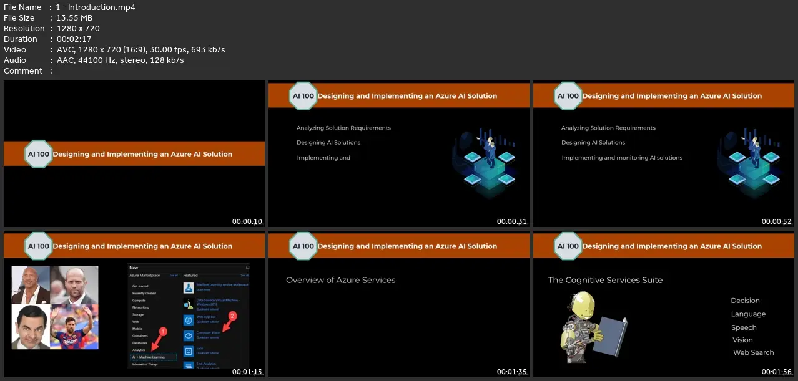This screenshot has height=381, width=798.
Task: Click 'Vision' in Cognitive Services list
Action: click(x=742, y=340)
